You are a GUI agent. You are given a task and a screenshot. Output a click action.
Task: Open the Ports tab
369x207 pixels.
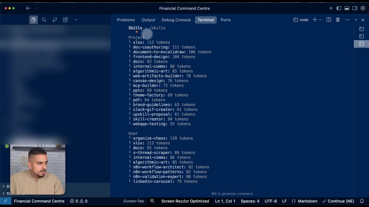point(226,20)
